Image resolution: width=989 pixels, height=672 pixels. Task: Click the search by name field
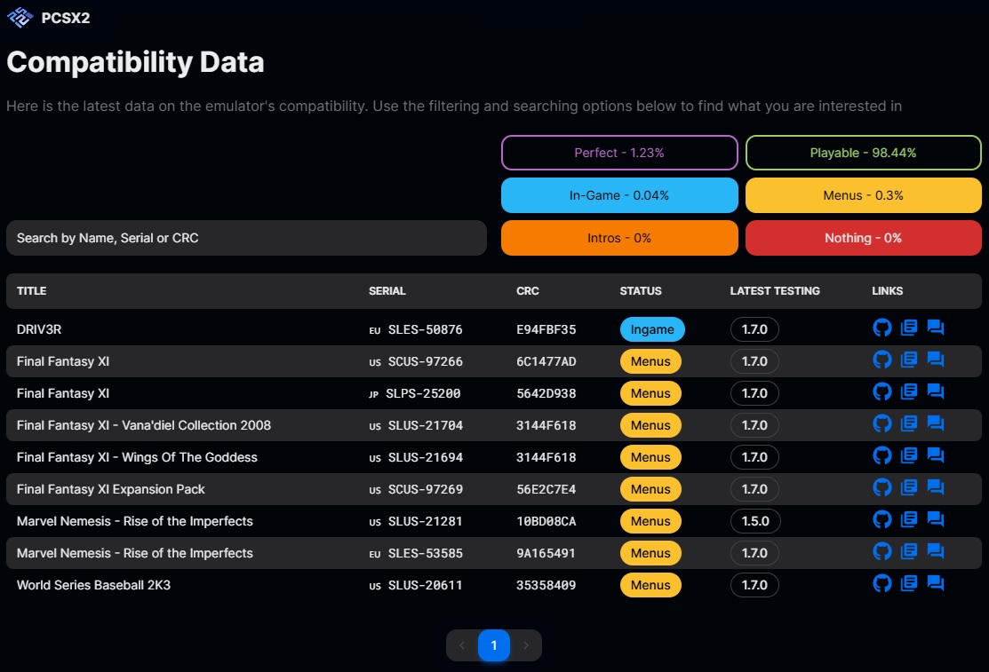coord(246,238)
